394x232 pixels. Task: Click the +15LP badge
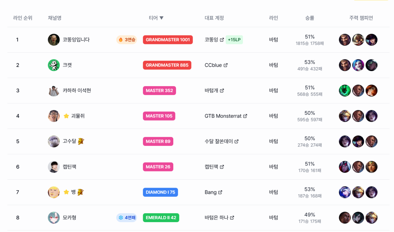[x=234, y=40]
